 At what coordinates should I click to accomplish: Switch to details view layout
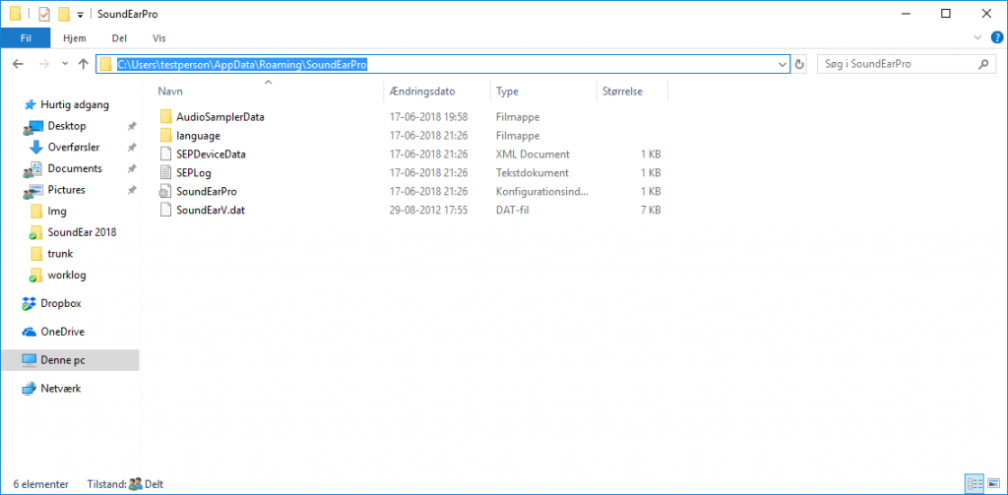tap(975, 483)
